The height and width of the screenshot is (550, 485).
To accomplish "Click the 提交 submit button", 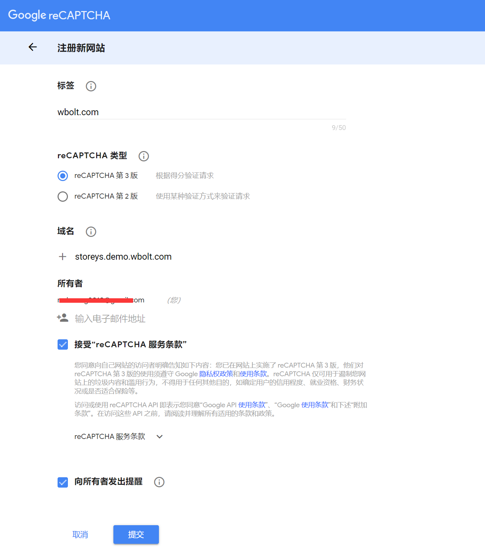I will point(136,534).
